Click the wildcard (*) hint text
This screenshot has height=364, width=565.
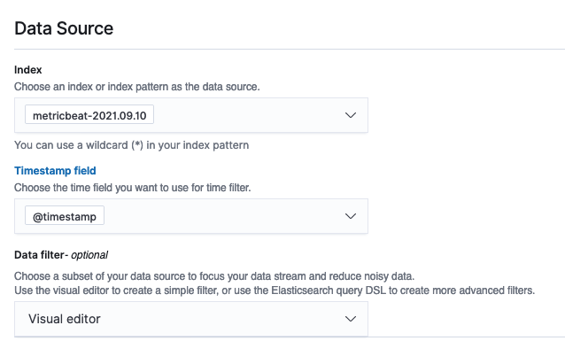point(132,144)
